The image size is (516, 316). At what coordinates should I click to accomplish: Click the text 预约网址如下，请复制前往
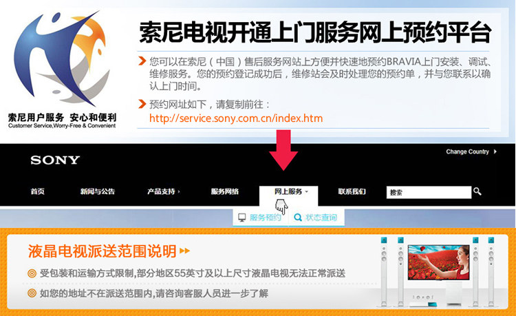(x=210, y=105)
